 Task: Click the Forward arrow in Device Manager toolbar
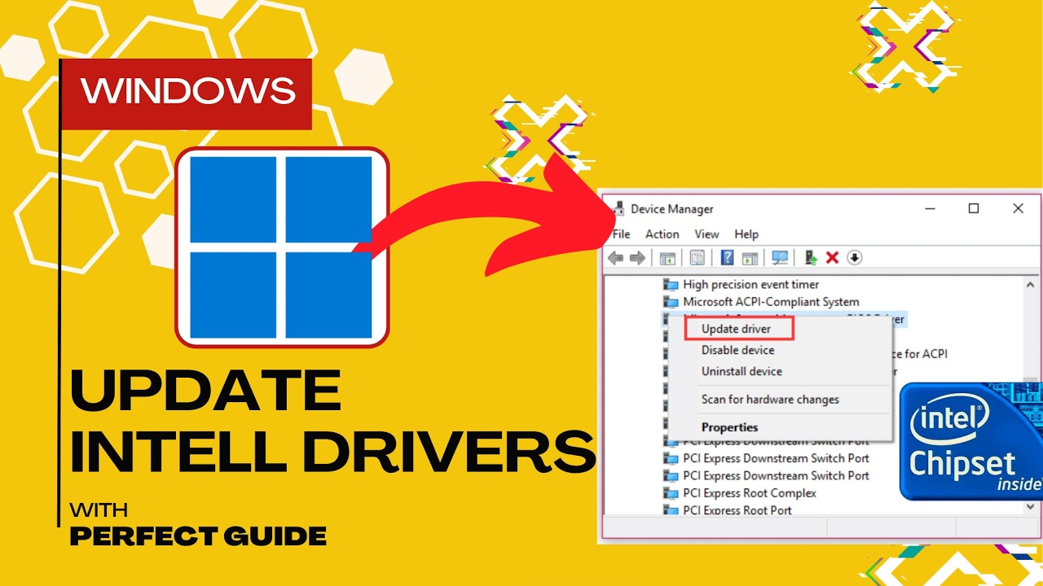click(637, 258)
